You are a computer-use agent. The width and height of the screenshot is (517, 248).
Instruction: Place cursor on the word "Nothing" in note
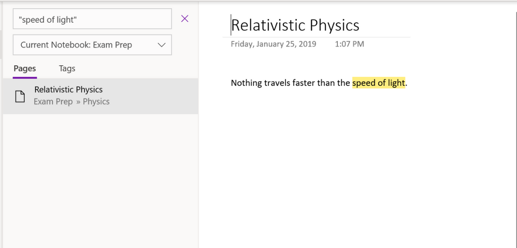247,83
